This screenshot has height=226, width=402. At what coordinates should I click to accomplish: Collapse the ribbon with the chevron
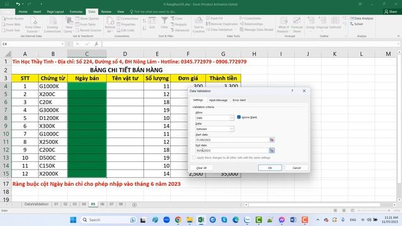[398, 36]
